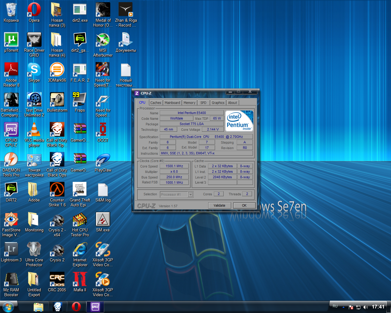Switch to the Caches tab
Screen dimensions: 391x313
coord(155,103)
